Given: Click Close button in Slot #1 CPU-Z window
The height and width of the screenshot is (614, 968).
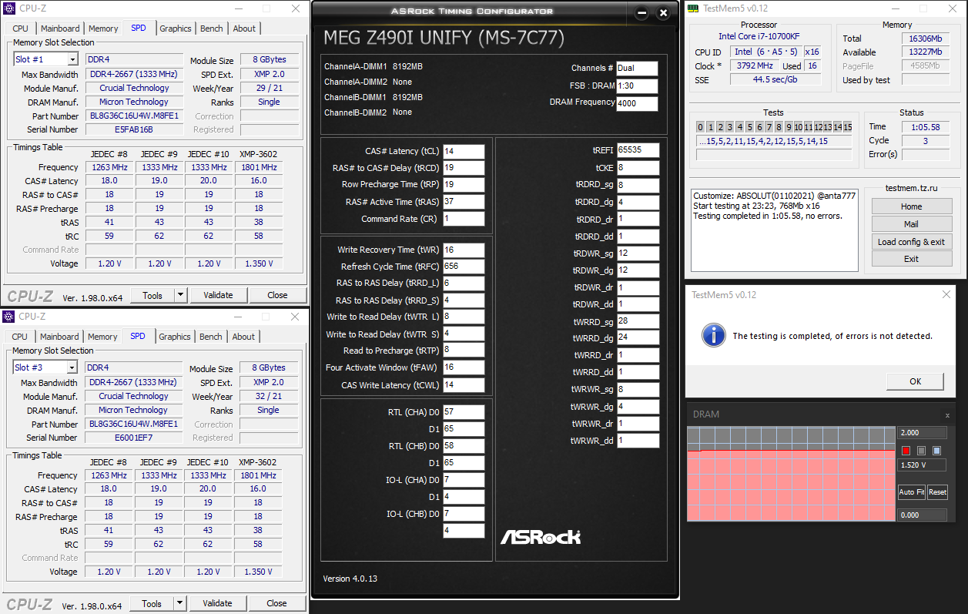Looking at the screenshot, I should coord(277,295).
